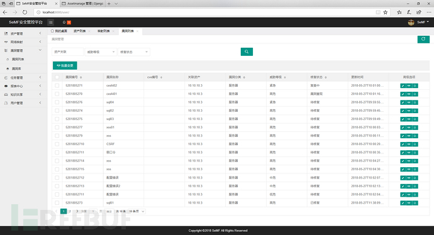Open the browser favorites hub icon
This screenshot has width=434, height=235.
coord(399,12)
